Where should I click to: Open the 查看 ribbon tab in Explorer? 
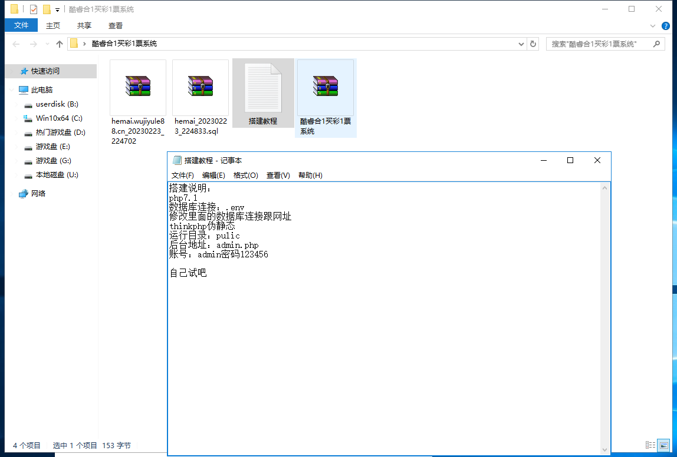coord(116,26)
